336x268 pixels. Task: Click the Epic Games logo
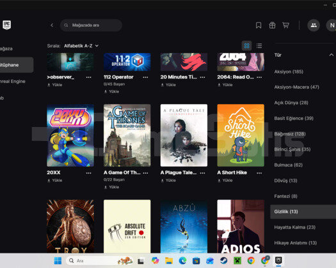tap(6, 25)
